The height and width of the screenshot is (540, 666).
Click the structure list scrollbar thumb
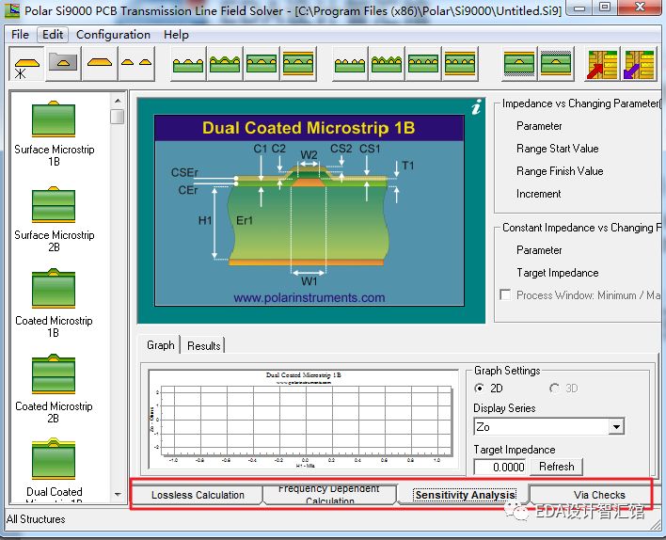(x=118, y=117)
